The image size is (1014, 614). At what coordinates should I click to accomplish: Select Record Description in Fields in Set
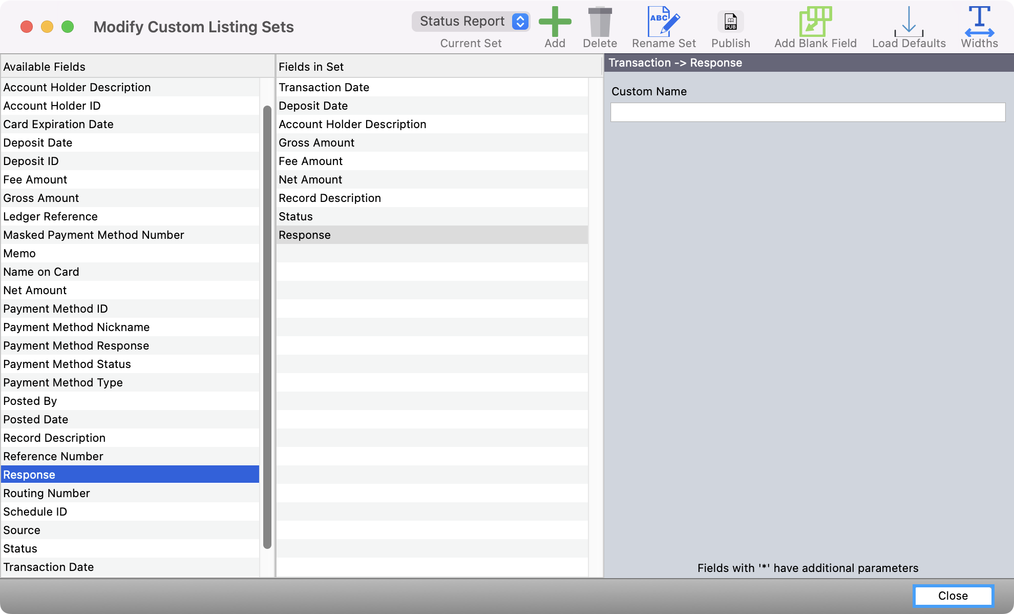(330, 198)
